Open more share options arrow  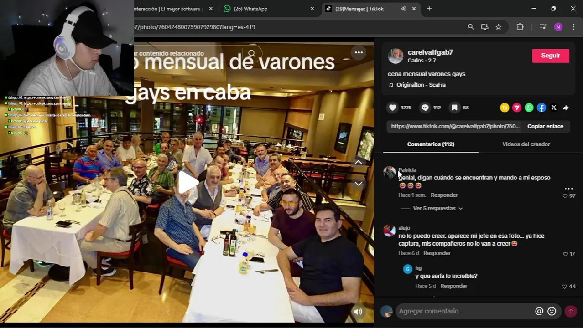[566, 108]
